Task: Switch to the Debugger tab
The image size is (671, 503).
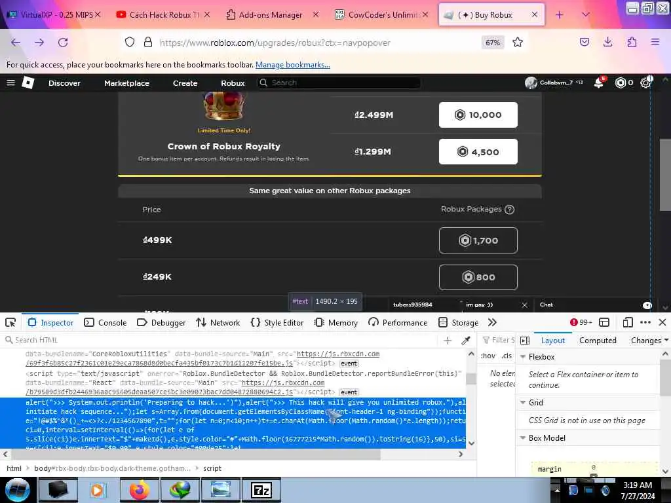Action: pos(161,322)
